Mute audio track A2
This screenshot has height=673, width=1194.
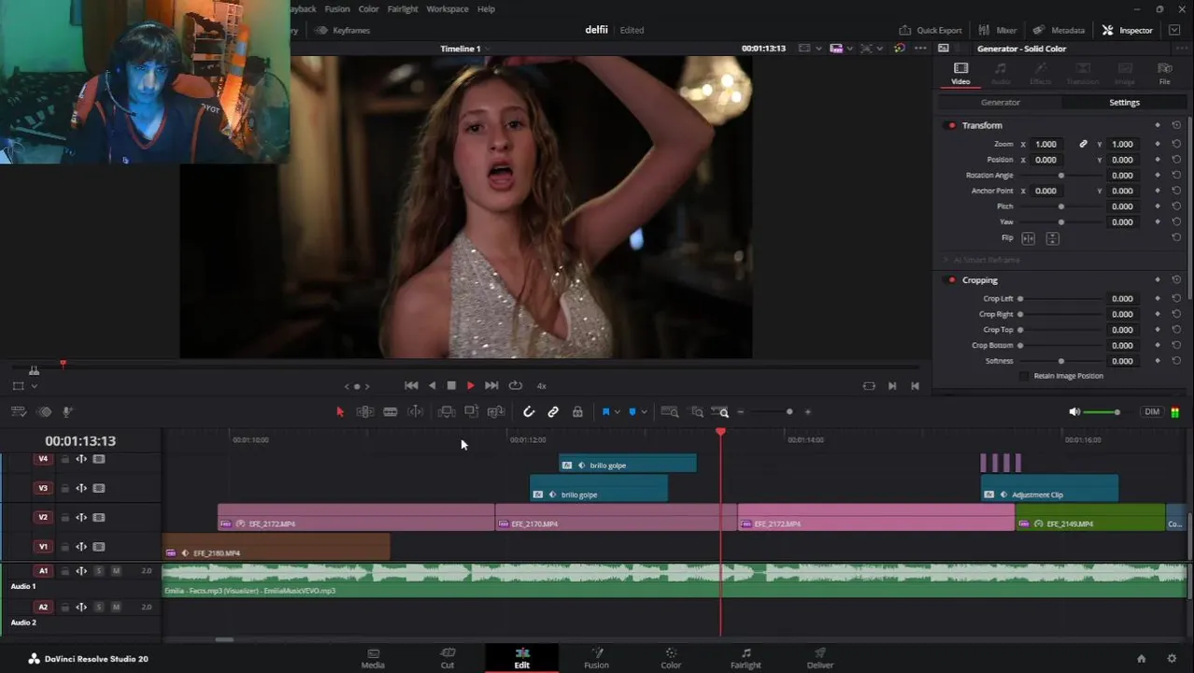point(116,608)
